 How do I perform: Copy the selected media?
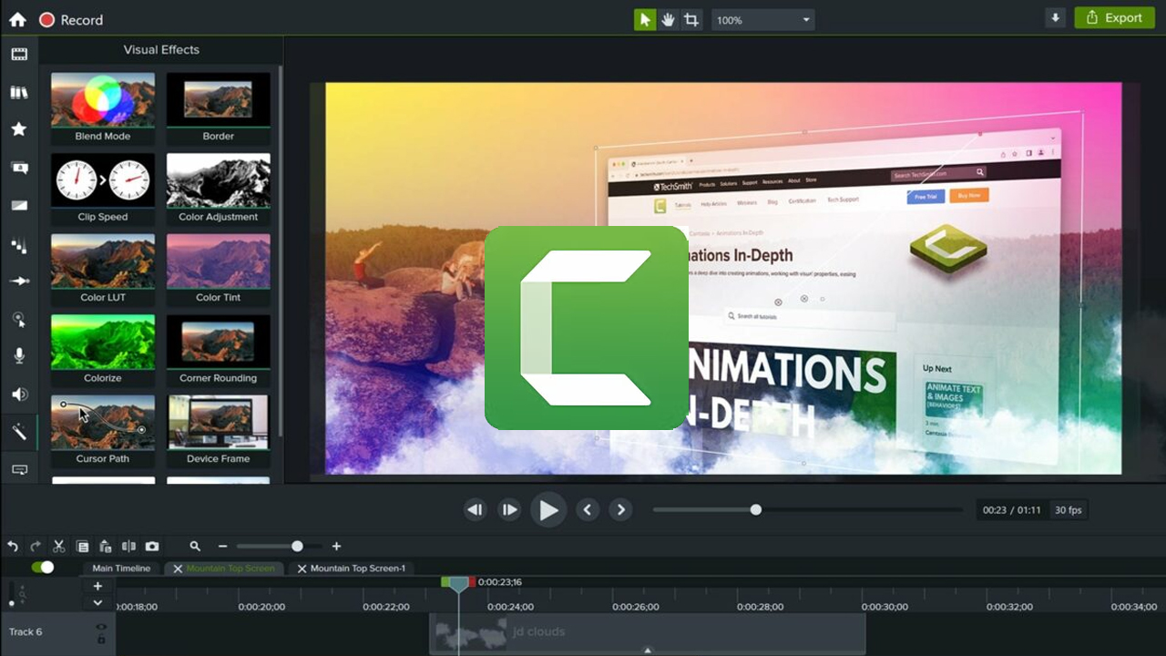(x=83, y=547)
